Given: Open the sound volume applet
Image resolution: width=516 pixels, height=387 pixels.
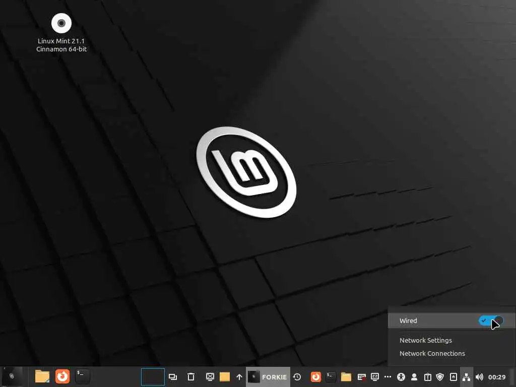Looking at the screenshot, I should (480, 377).
